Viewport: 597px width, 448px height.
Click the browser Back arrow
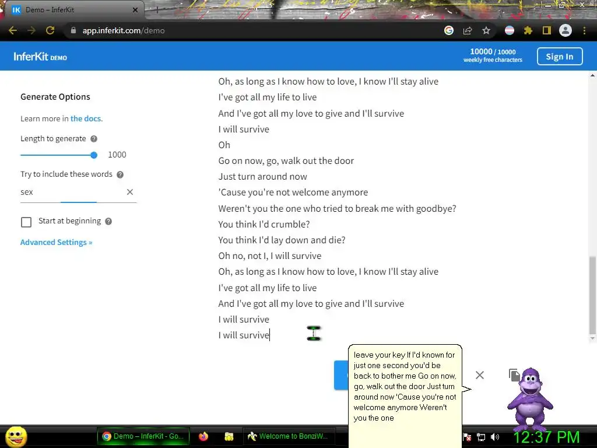[13, 30]
